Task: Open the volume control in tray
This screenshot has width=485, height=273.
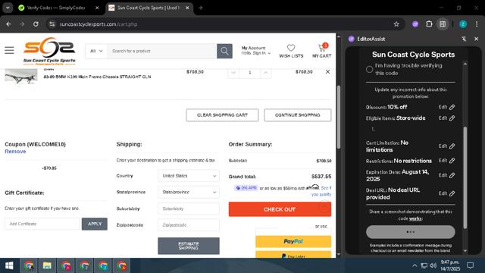Action: click(x=433, y=265)
